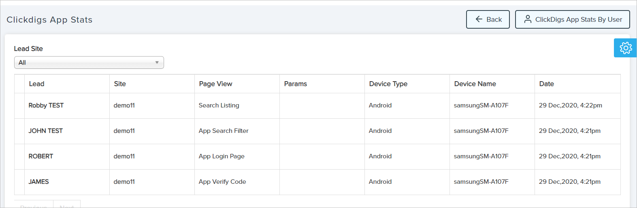This screenshot has height=208, width=637.
Task: Click the Lead Site dropdown arrow
Action: [157, 63]
